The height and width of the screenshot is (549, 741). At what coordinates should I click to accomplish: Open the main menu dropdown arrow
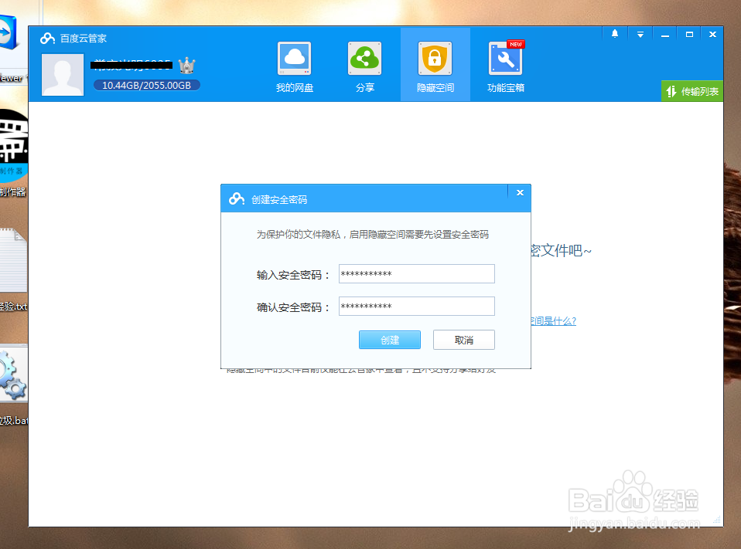(640, 34)
